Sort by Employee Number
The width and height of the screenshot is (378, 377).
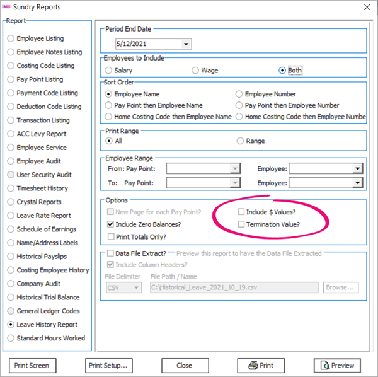[x=239, y=94]
